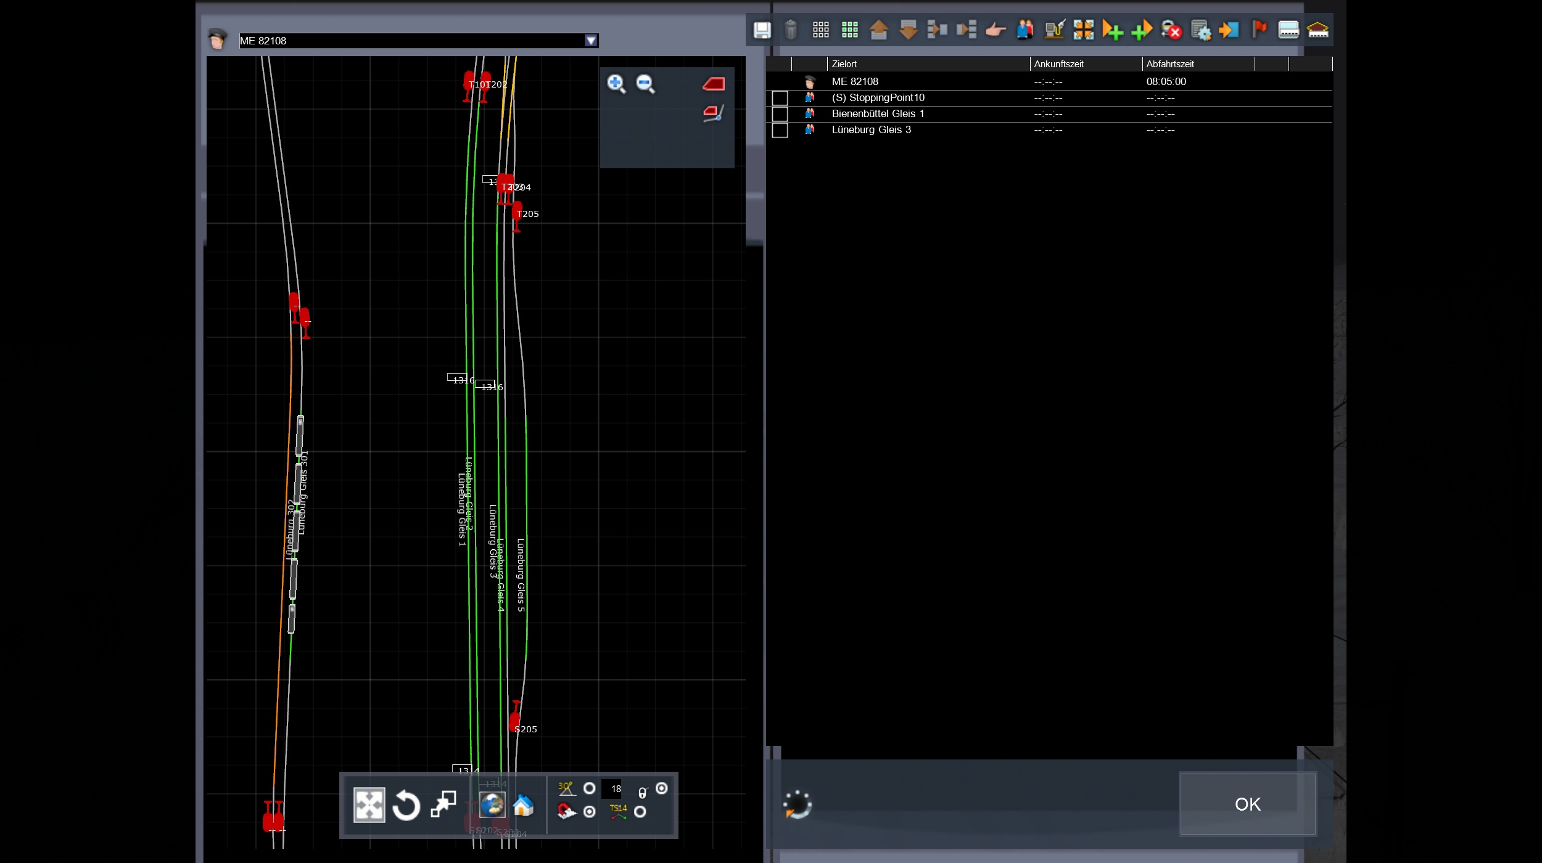Click the red flag waypoint icon
This screenshot has height=863, width=1542.
tap(1259, 29)
